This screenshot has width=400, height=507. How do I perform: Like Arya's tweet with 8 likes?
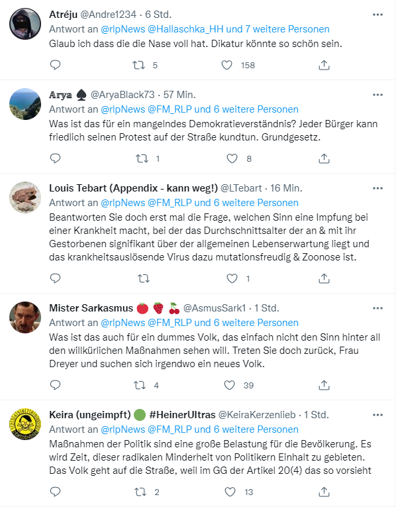232,158
